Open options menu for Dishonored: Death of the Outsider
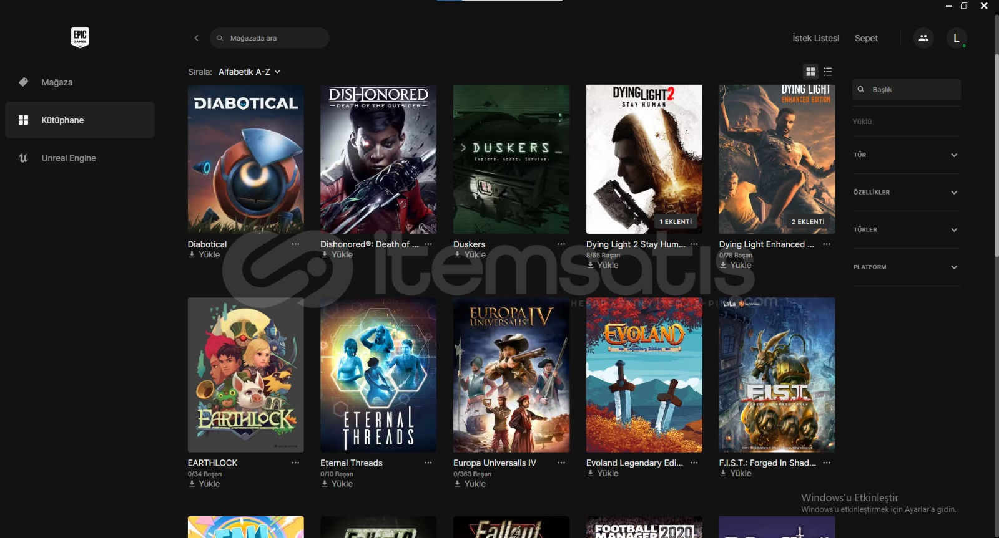The width and height of the screenshot is (999, 538). coord(428,244)
